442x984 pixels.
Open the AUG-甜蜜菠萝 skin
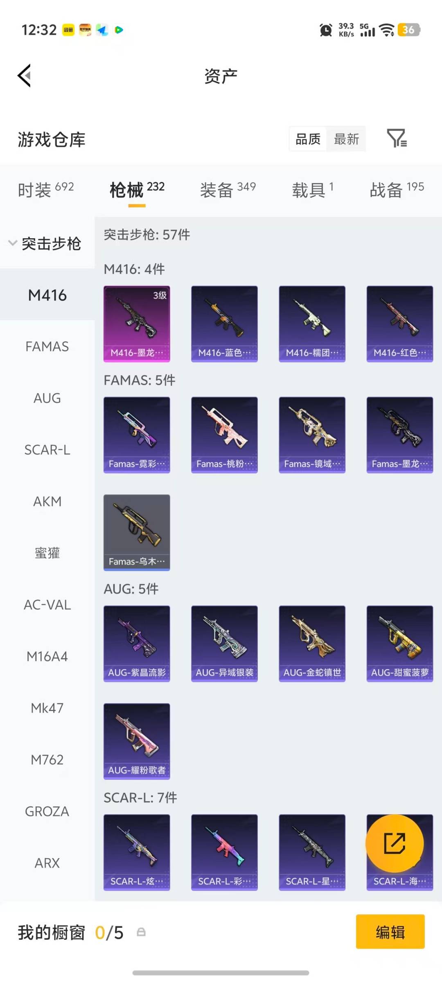pos(399,644)
